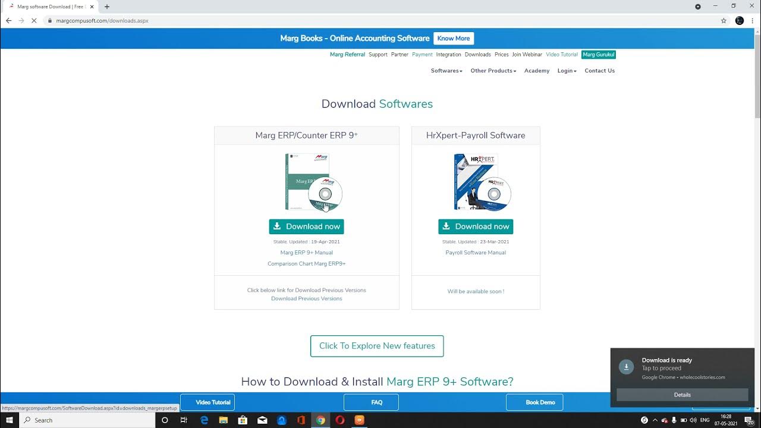The height and width of the screenshot is (428, 761).
Task: Stop page loading with the X icon
Action: pos(34,20)
